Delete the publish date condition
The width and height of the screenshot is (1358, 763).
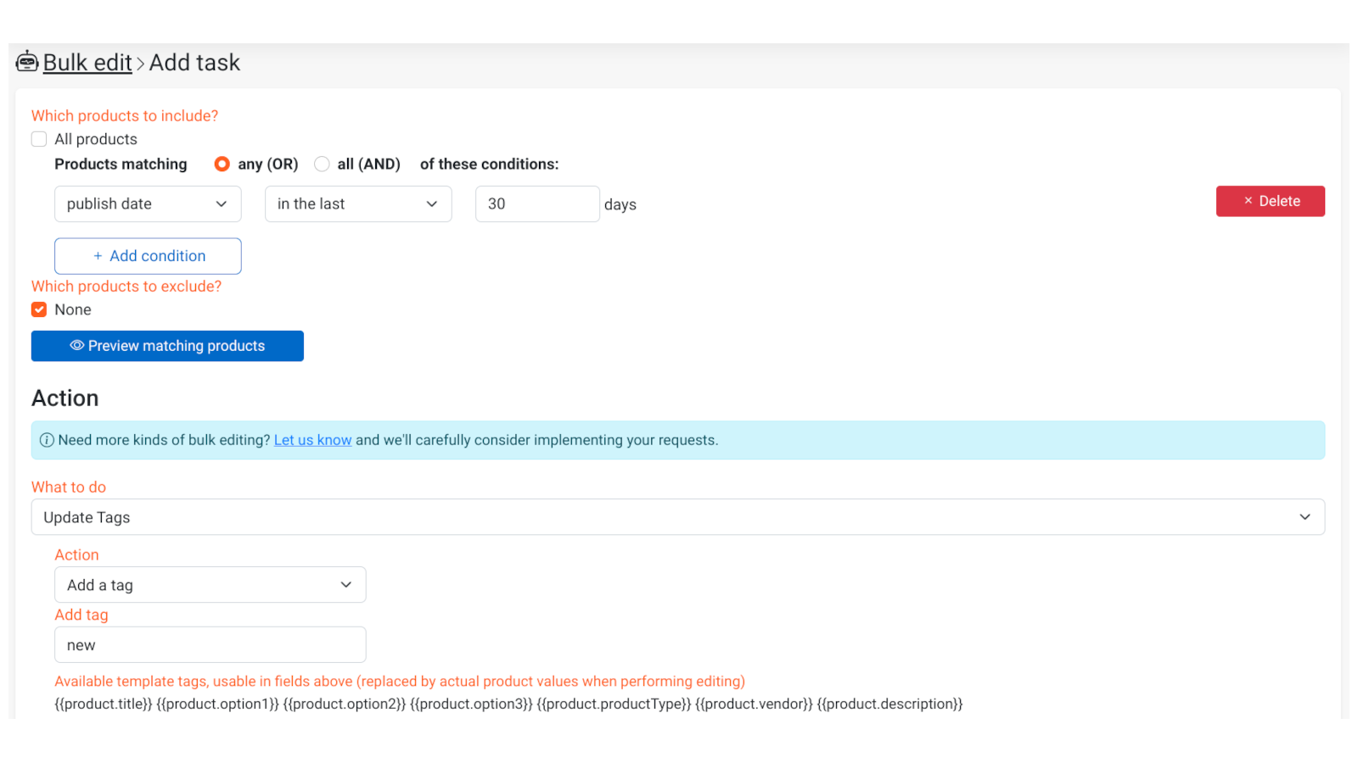(x=1270, y=201)
